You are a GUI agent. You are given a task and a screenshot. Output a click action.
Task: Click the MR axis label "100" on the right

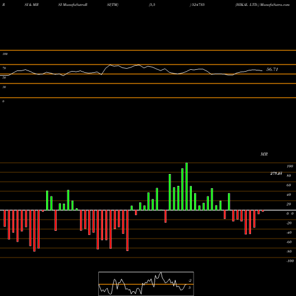point(290,166)
